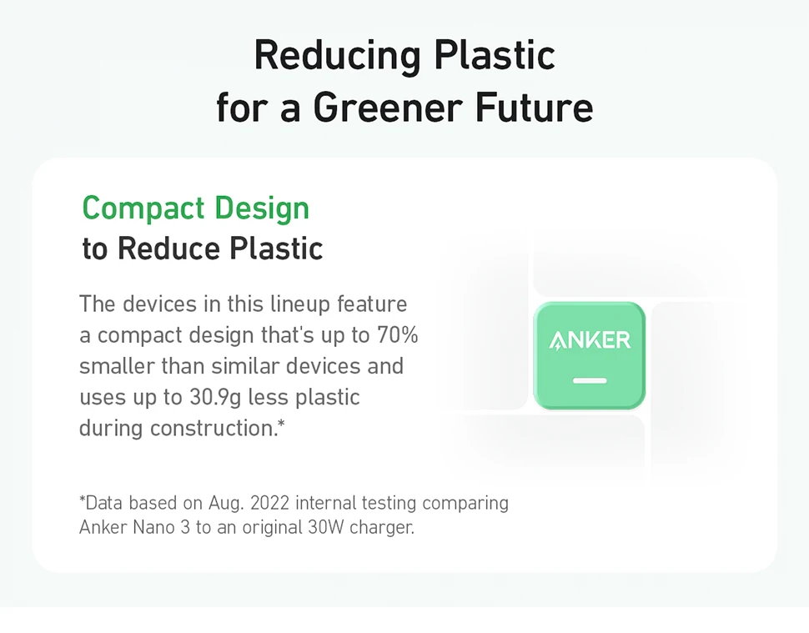Image resolution: width=809 pixels, height=633 pixels.
Task: Click the ANKER logo on the charger
Action: coord(590,339)
